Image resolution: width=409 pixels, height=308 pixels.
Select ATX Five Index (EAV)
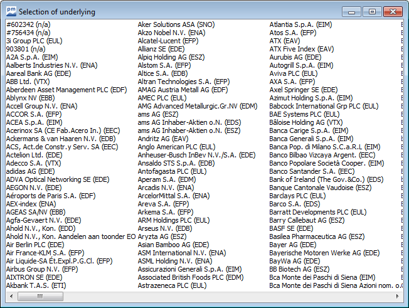[302, 48]
